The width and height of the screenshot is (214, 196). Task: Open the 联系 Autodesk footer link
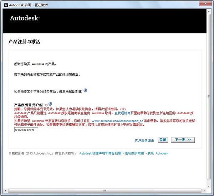pyautogui.click(x=158, y=153)
